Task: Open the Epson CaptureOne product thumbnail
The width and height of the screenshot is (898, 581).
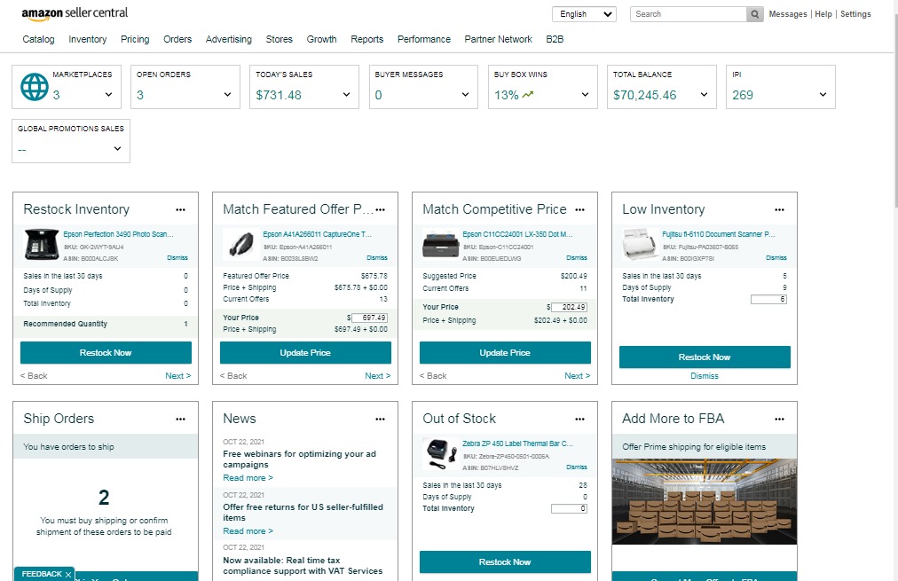Action: pyautogui.click(x=241, y=245)
